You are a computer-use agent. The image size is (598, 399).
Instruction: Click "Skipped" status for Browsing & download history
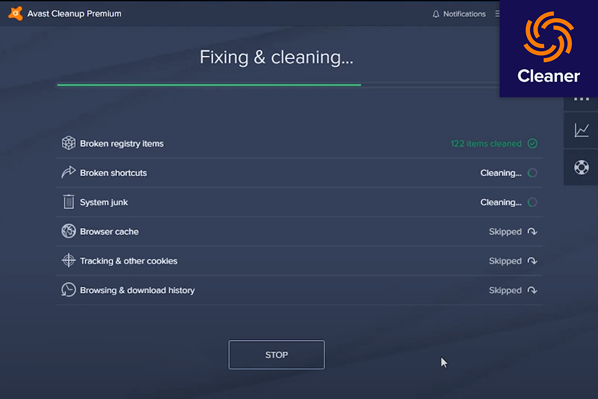[x=505, y=291]
